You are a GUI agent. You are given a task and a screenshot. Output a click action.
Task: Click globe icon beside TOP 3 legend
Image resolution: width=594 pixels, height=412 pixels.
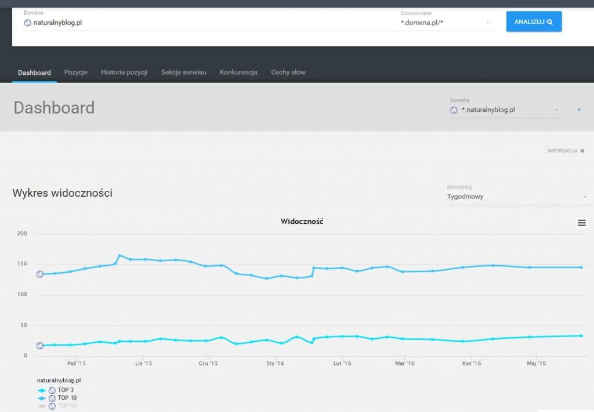pos(52,391)
